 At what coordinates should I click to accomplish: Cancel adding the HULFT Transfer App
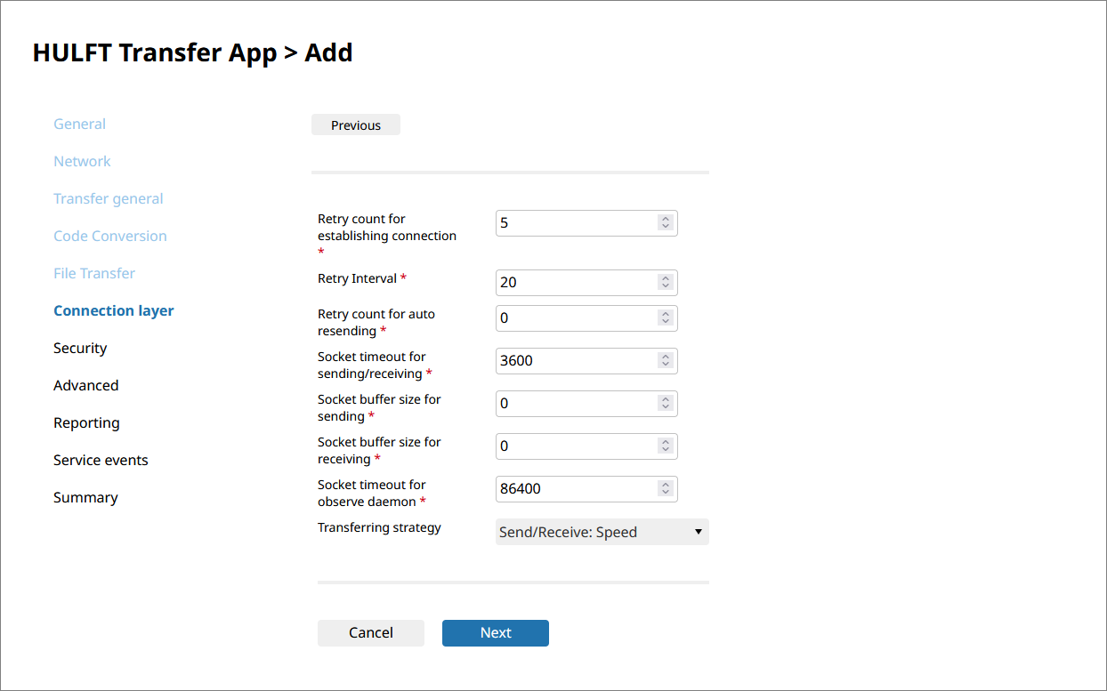tap(370, 633)
